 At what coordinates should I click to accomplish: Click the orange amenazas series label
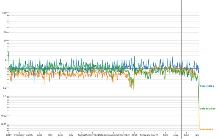pyautogui.click(x=206, y=129)
